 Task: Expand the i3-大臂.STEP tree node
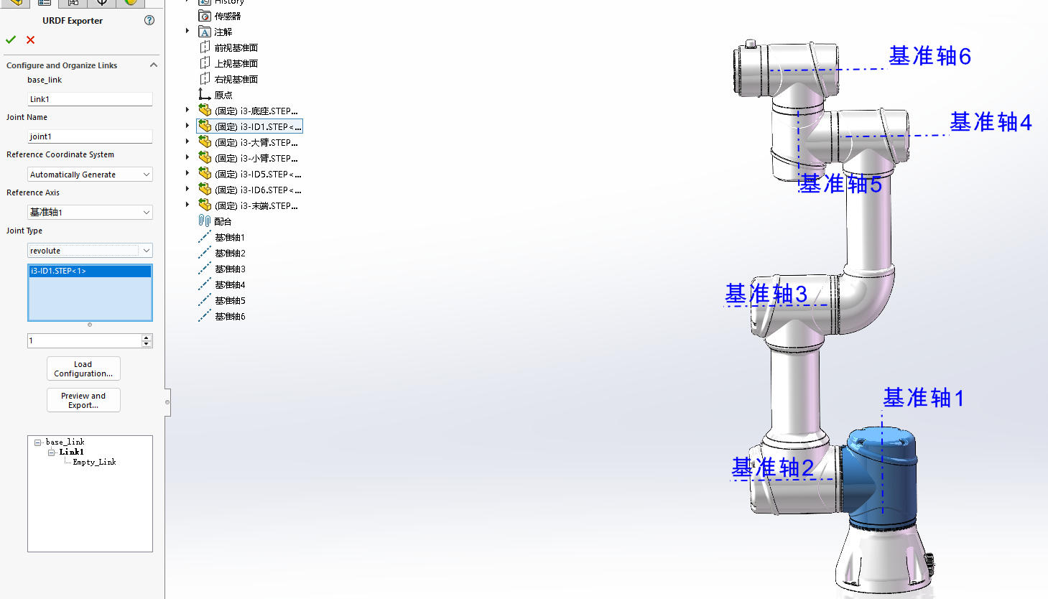(187, 141)
